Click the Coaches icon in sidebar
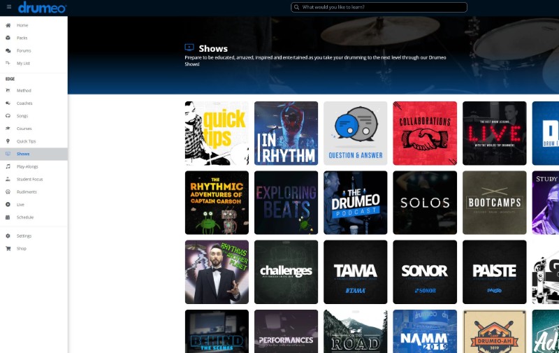Viewport: 559px width, 353px height. (x=8, y=103)
